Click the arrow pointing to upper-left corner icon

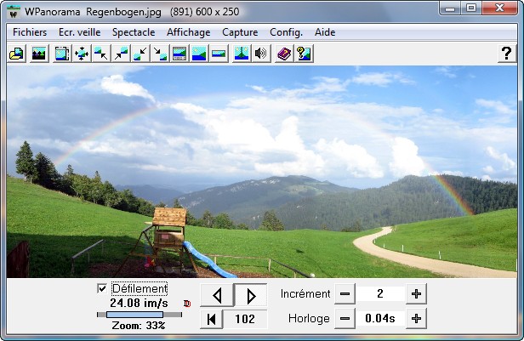tap(101, 54)
